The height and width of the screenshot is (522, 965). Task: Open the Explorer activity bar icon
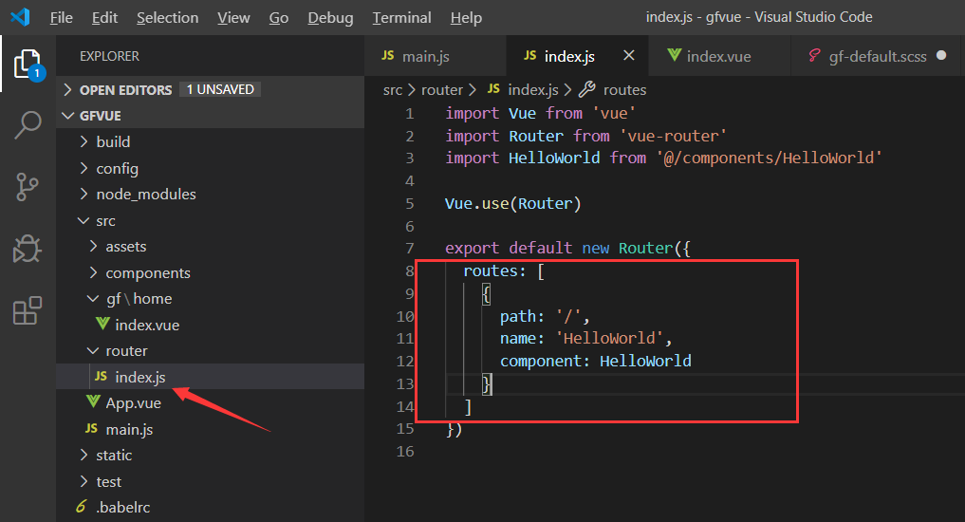[28, 64]
